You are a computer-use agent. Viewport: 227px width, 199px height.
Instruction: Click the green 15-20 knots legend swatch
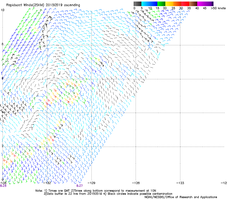pos(161,4)
